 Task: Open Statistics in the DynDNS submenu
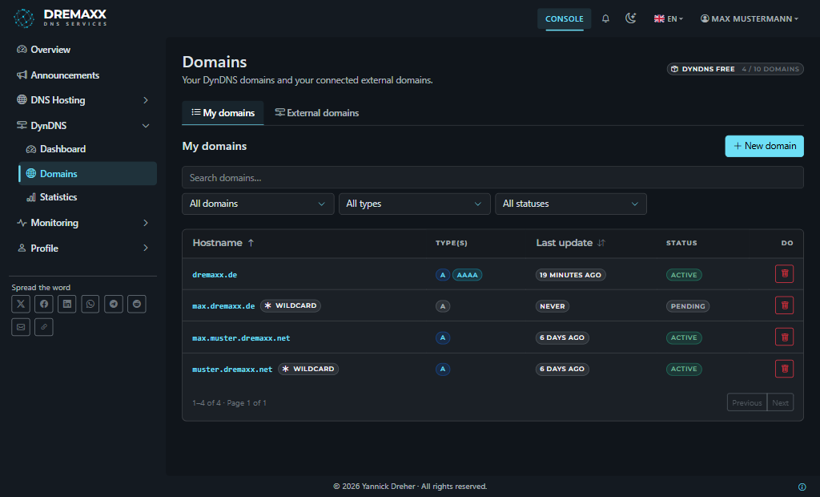click(x=58, y=197)
